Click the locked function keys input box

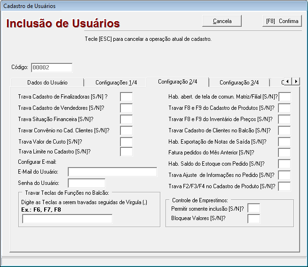pos(67,219)
